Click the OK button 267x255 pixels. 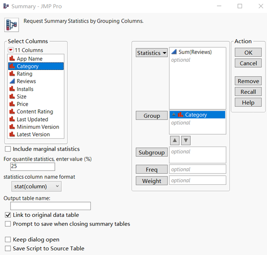(248, 52)
